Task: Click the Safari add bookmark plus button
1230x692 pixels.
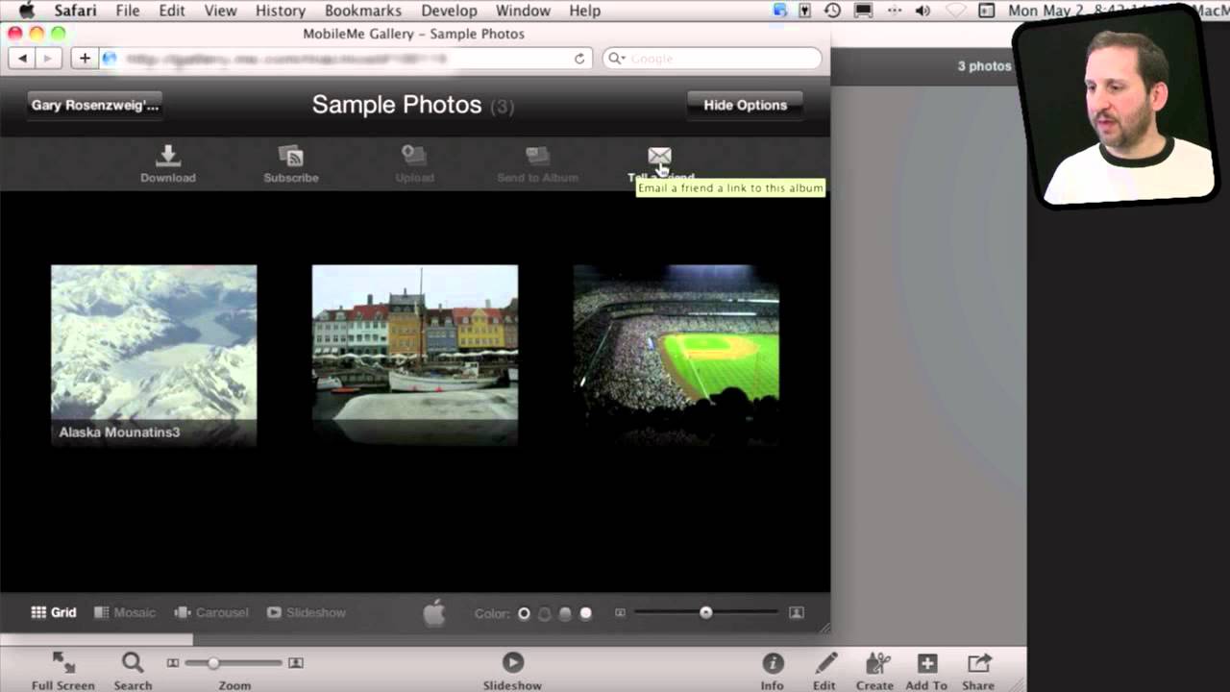Action: [85, 59]
